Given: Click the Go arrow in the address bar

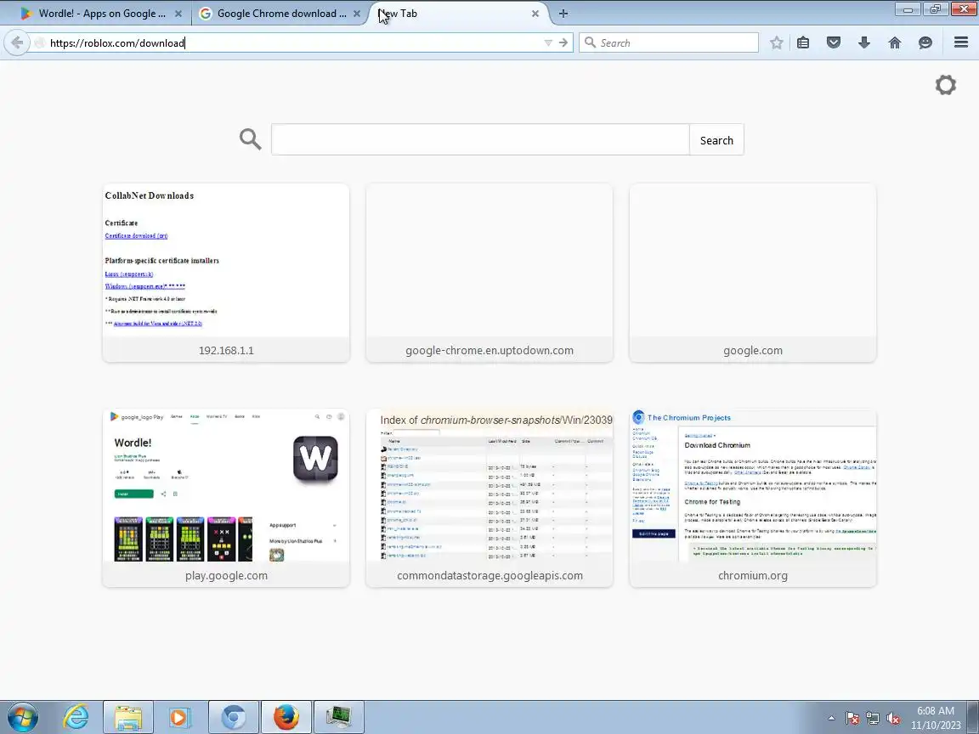Looking at the screenshot, I should point(563,42).
